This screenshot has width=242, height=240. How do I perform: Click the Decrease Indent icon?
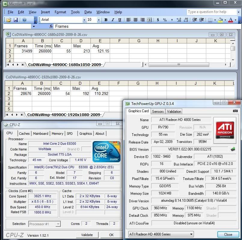tap(195, 20)
